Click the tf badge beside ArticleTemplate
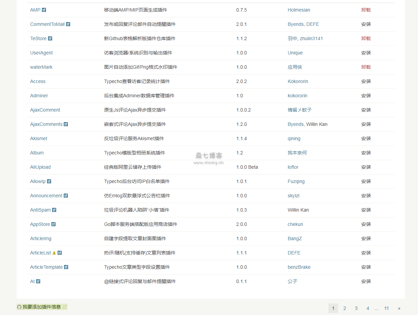418x315 pixels. 66,267
